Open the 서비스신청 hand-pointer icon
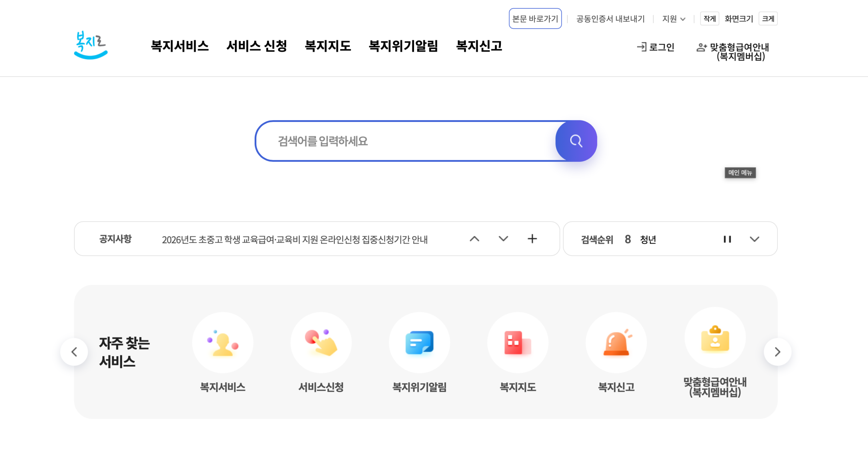 [321, 343]
